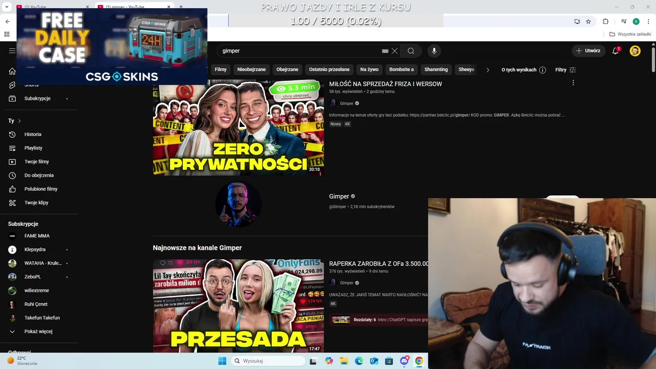This screenshot has width=656, height=369.
Task: Select the Filmy filter chip
Action: pyautogui.click(x=220, y=70)
